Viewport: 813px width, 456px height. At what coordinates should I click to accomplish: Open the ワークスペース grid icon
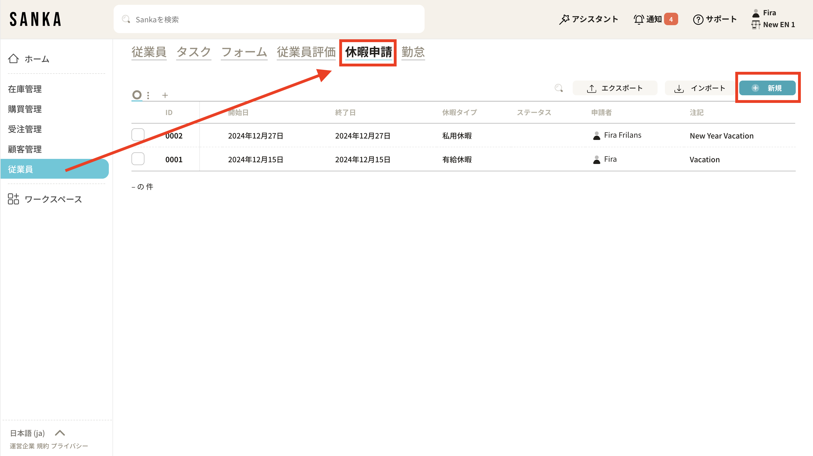click(13, 199)
